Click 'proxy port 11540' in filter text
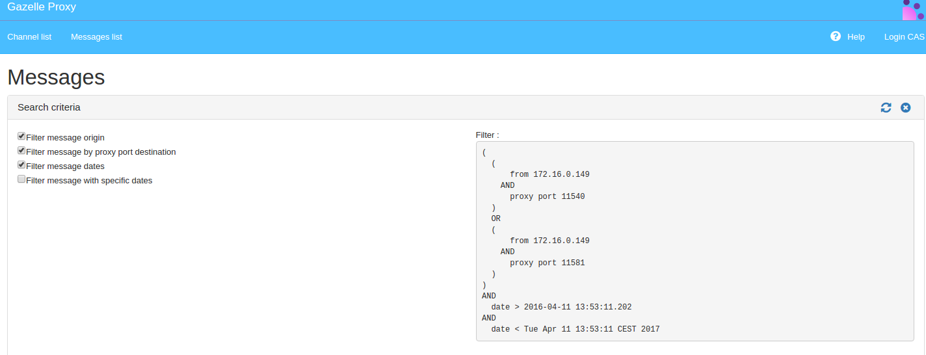Image resolution: width=926 pixels, height=355 pixels. [x=547, y=196]
